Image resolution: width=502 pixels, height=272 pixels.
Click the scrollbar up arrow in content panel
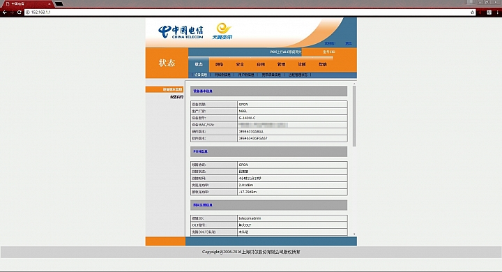[x=354, y=84]
